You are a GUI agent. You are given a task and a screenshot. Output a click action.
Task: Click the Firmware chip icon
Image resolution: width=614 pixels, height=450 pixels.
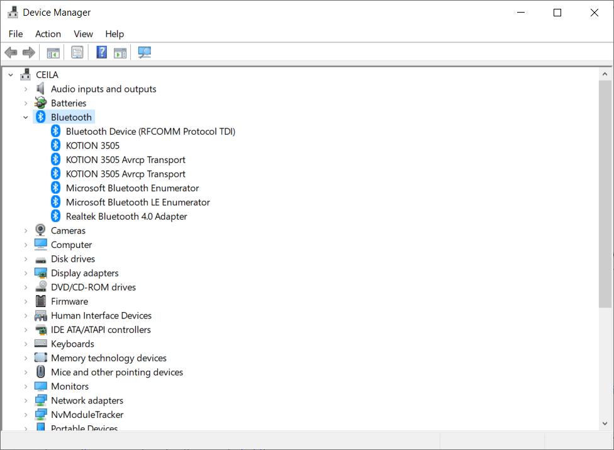[40, 301]
